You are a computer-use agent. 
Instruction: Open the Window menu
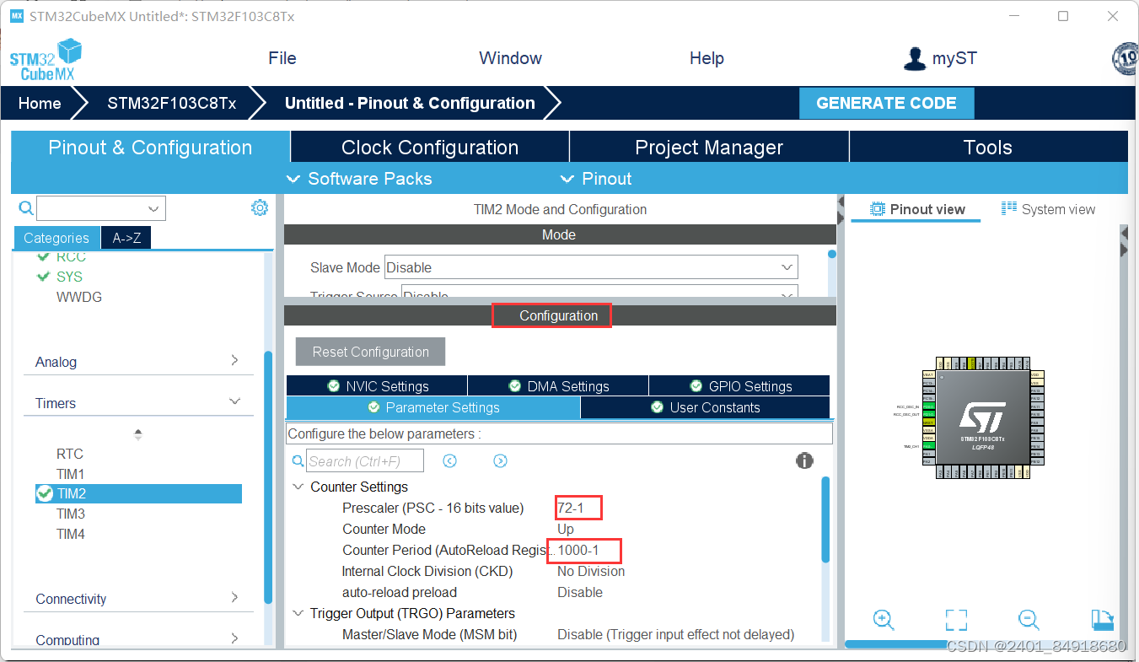click(x=510, y=58)
